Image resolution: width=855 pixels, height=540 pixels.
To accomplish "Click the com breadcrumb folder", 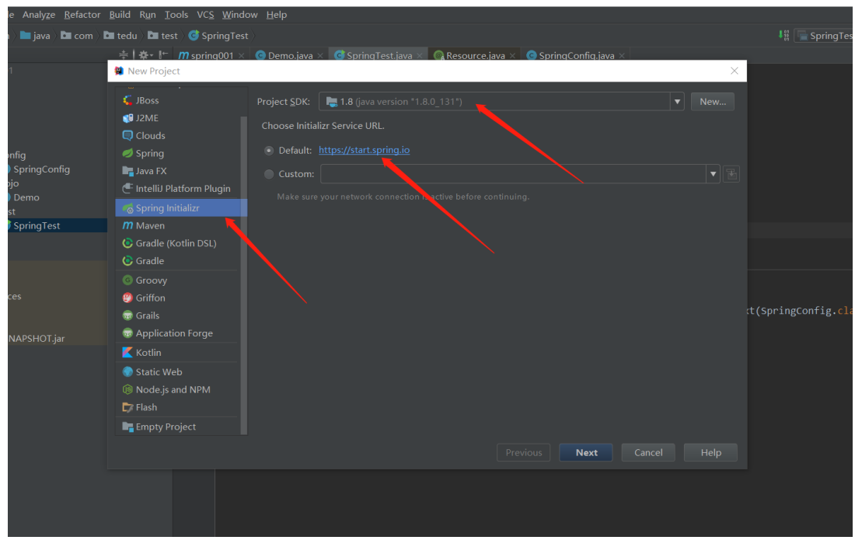I will [x=77, y=36].
